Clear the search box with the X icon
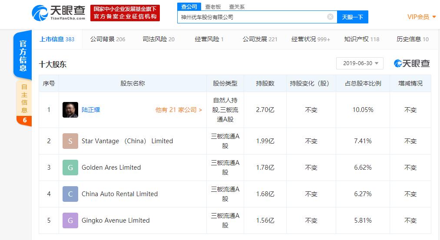 [x=330, y=17]
